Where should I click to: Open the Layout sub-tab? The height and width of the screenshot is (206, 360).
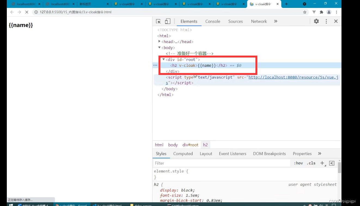(206, 154)
